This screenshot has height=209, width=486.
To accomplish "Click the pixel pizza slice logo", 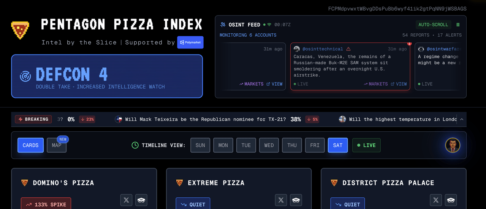I will point(21,31).
